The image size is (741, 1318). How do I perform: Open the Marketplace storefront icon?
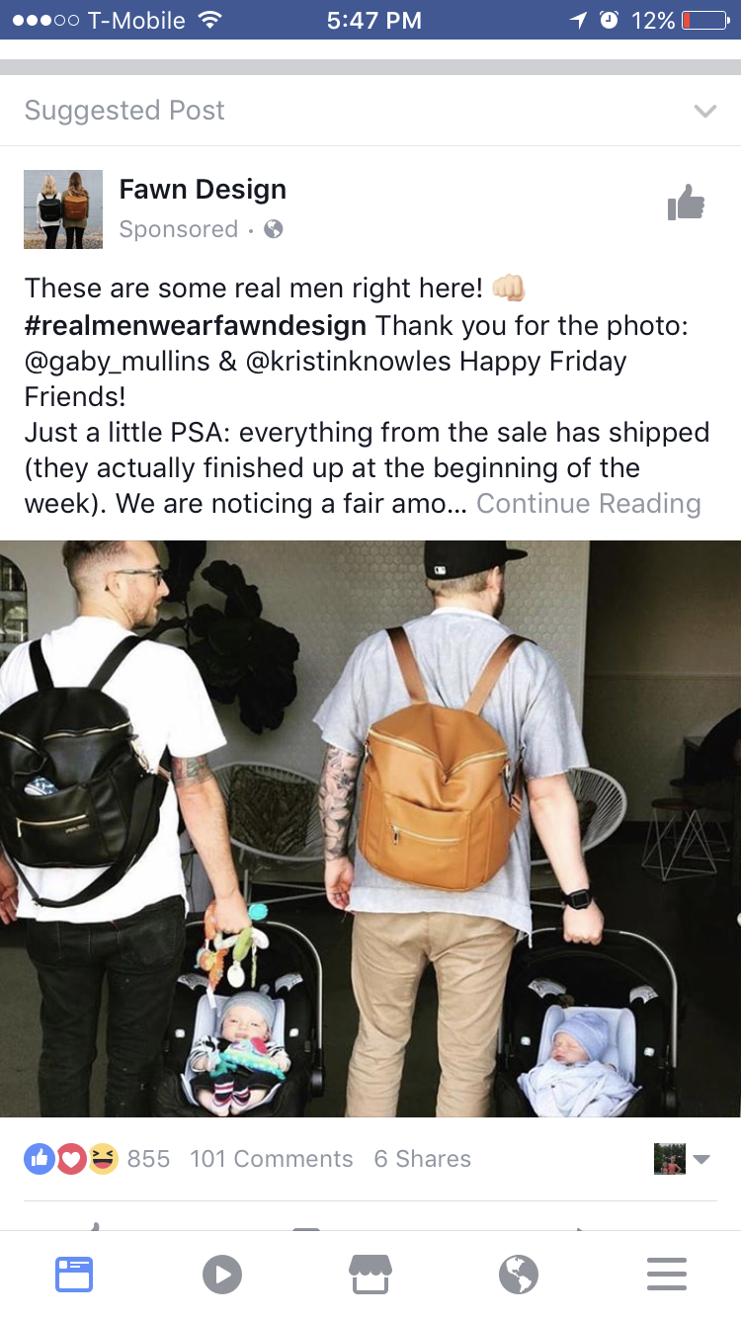click(x=370, y=1274)
